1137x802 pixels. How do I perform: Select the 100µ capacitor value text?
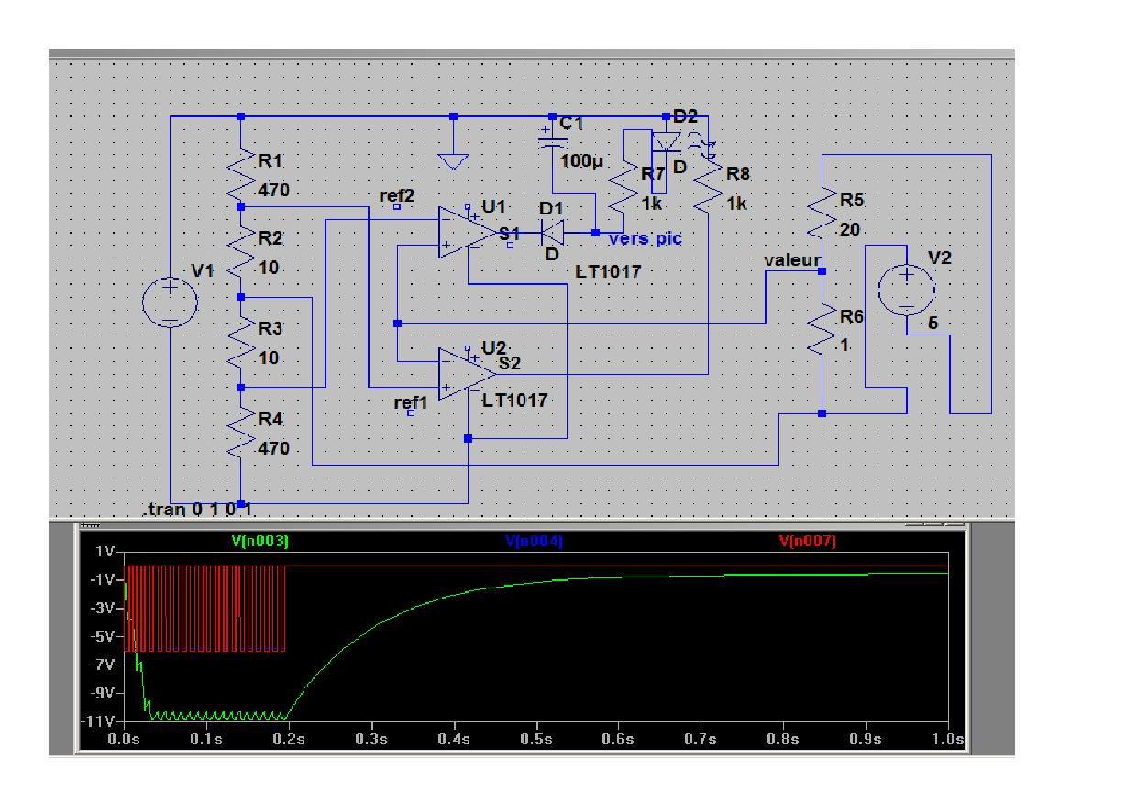pos(582,162)
